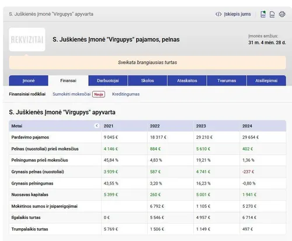Click the 1 941 € equity value

click(249, 194)
